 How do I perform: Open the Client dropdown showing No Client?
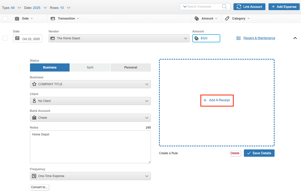[x=90, y=101]
